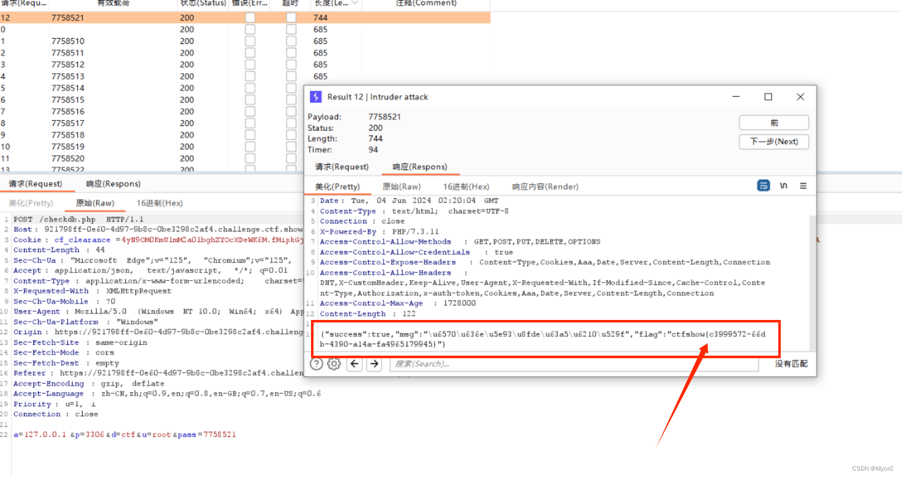The image size is (902, 477).
Task: Open the 响应内容(Render) tab
Action: (545, 186)
